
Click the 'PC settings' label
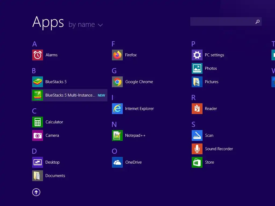215,55
